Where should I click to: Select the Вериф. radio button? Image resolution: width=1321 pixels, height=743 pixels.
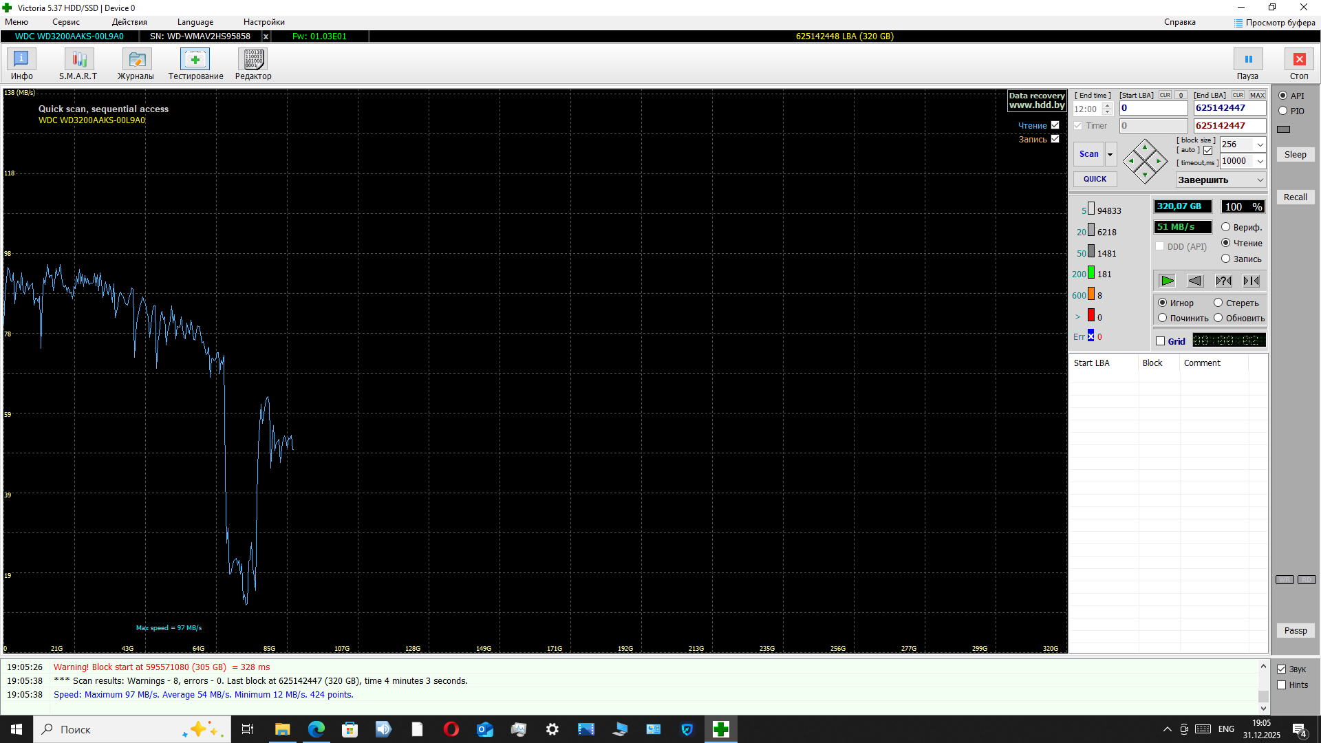point(1225,227)
